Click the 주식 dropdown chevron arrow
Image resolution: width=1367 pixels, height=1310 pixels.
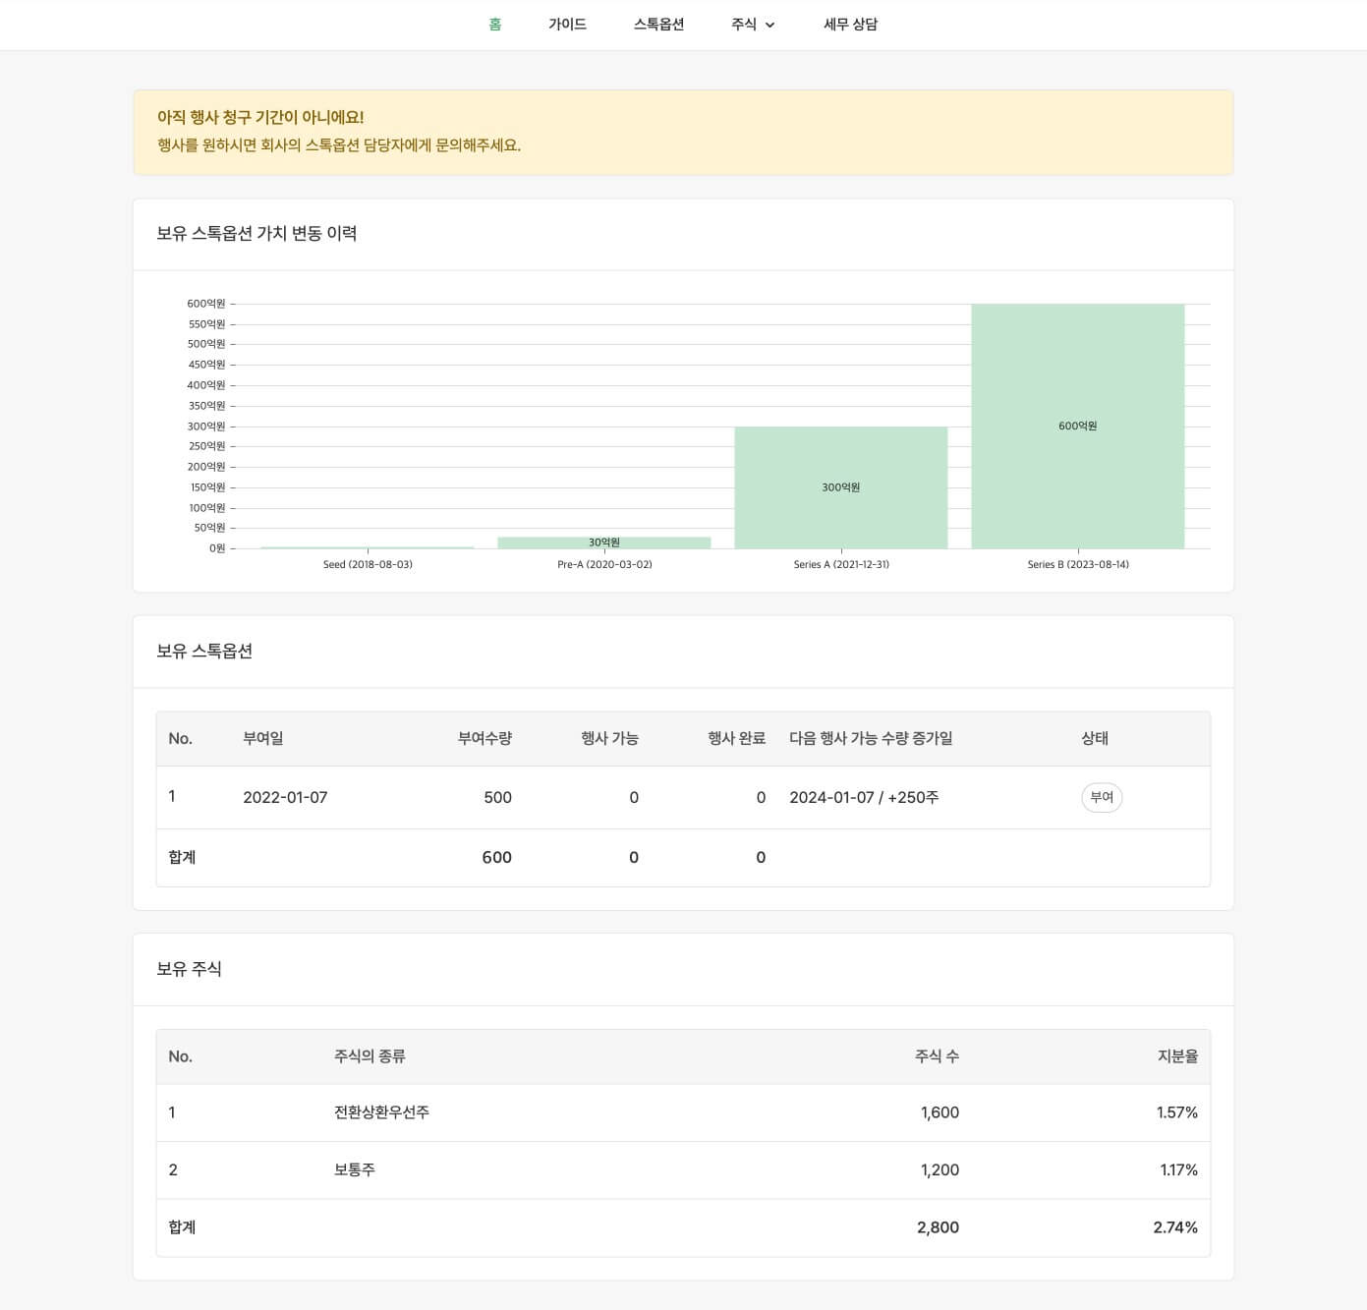[770, 26]
